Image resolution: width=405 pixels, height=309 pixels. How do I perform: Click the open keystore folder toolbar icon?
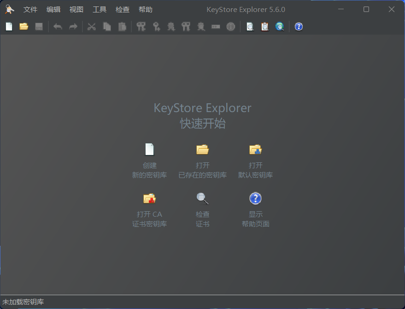tap(24, 27)
